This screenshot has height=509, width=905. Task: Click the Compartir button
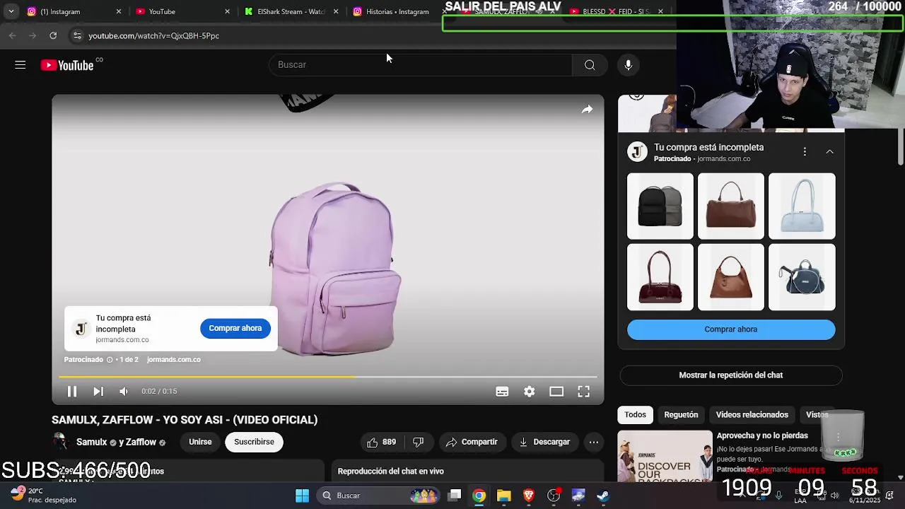tap(472, 442)
